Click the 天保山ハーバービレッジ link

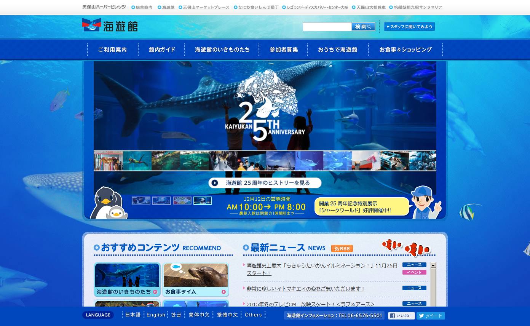pyautogui.click(x=104, y=7)
